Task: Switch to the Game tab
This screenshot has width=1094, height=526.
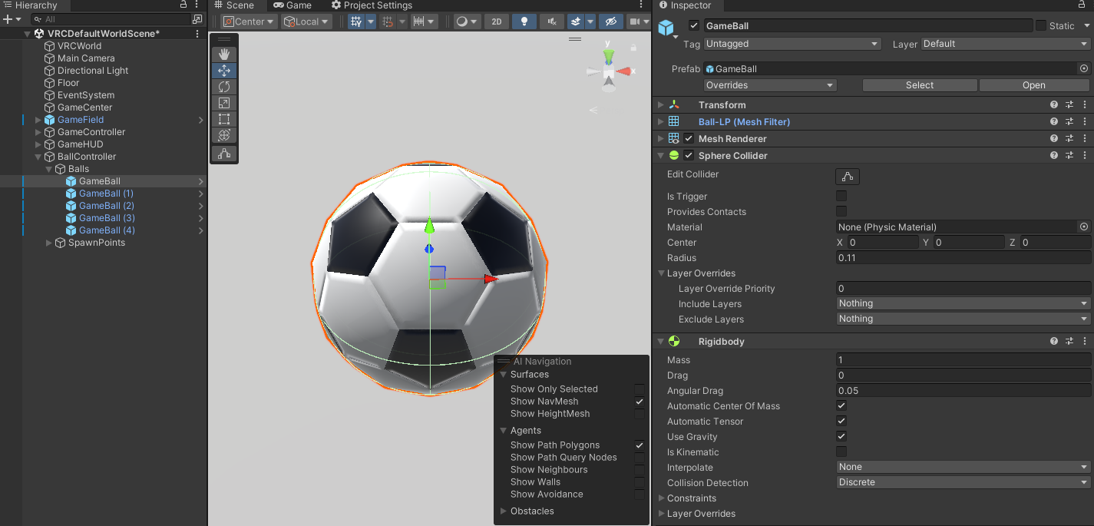Action: 293,5
